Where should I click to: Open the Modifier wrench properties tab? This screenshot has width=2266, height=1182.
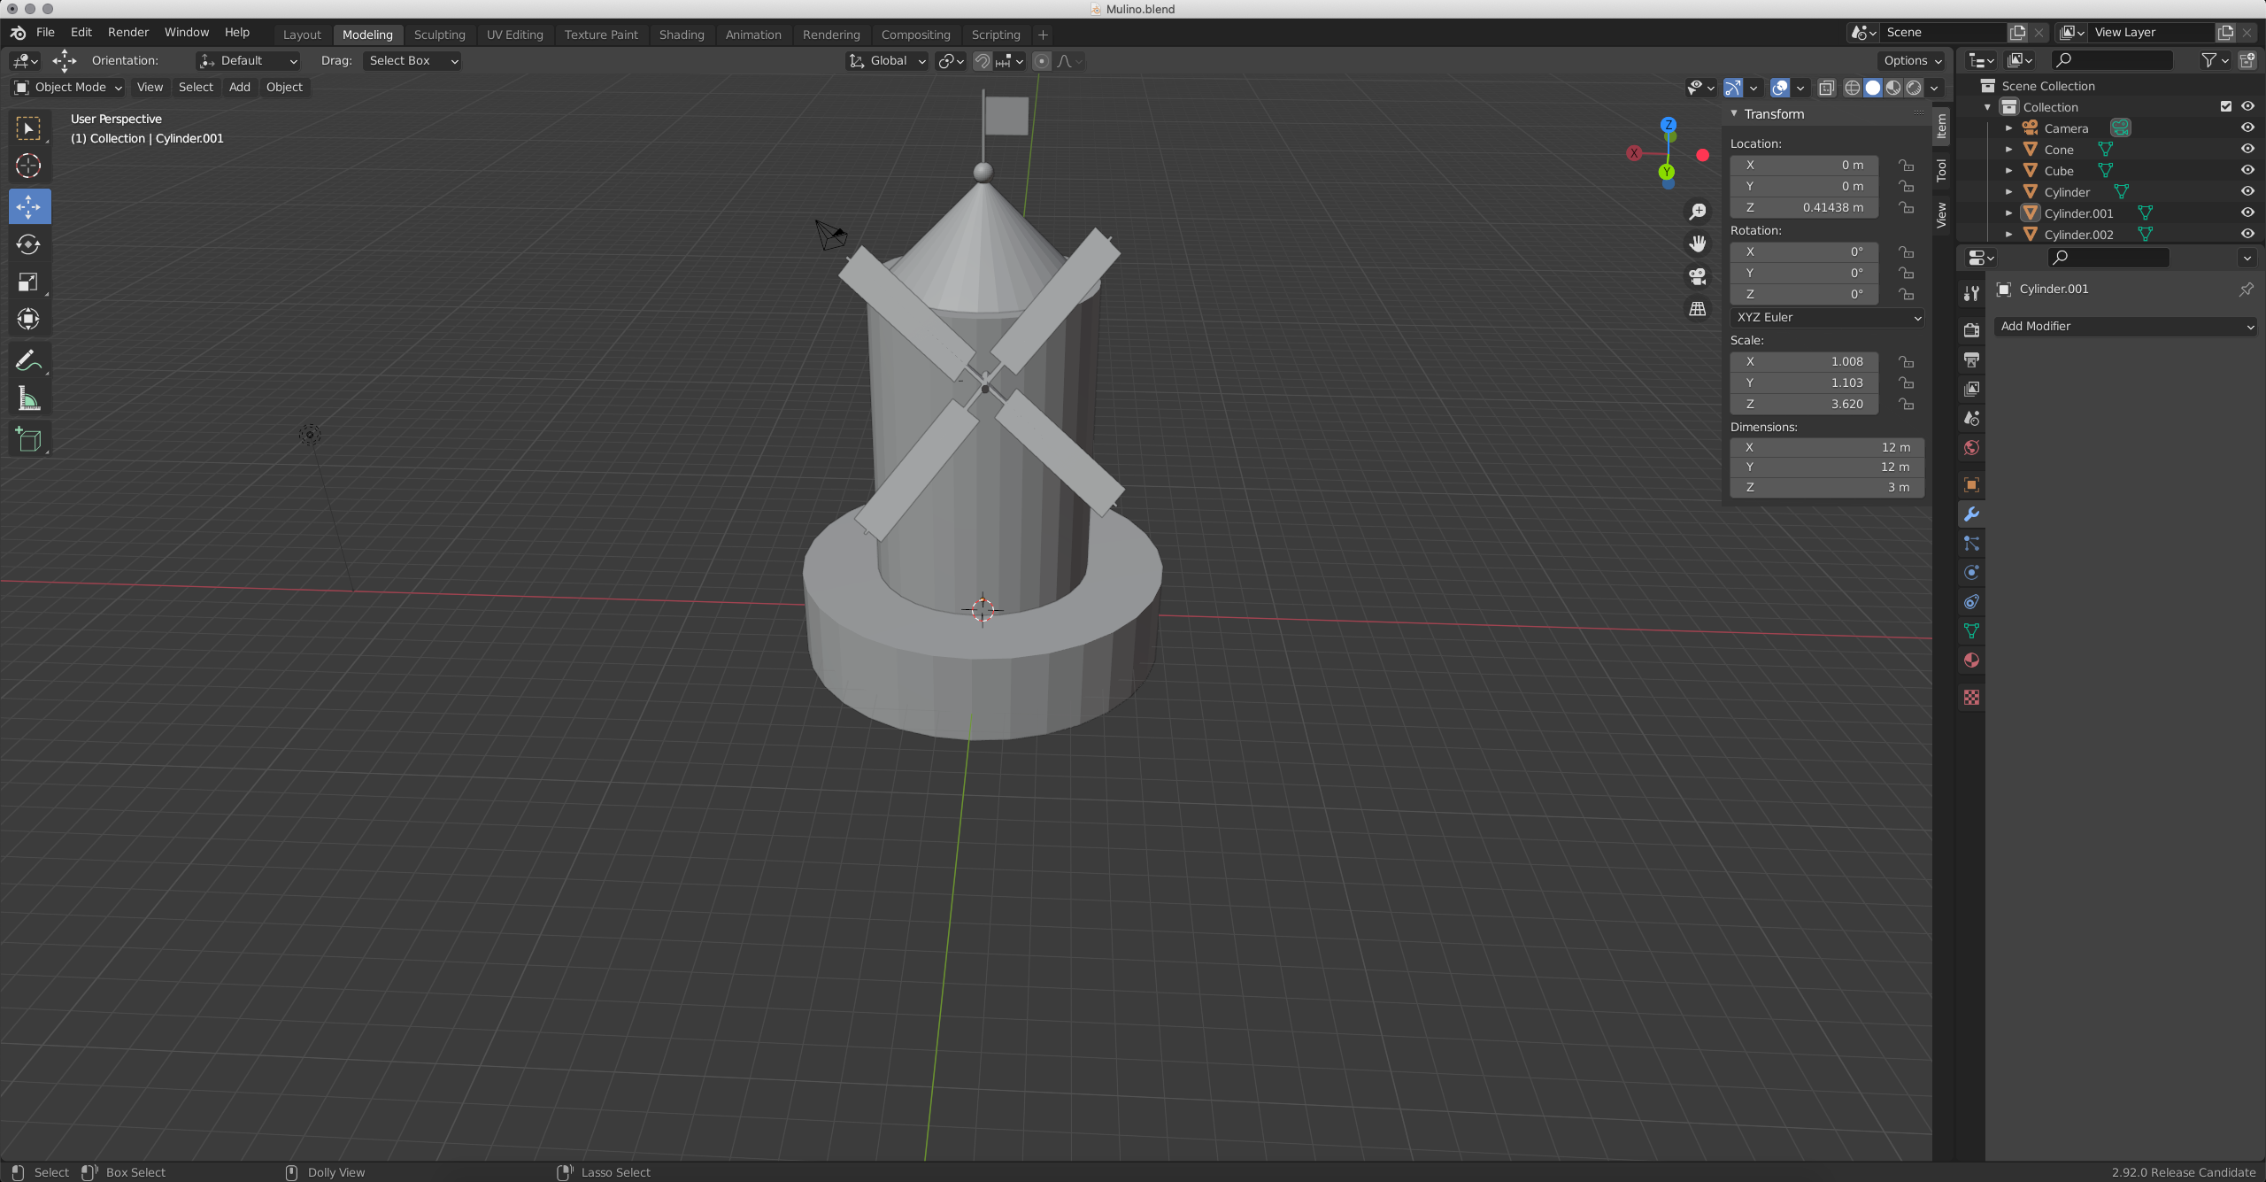(1971, 514)
